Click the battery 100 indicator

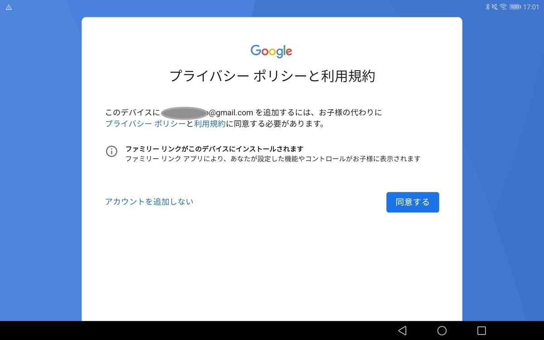point(515,7)
